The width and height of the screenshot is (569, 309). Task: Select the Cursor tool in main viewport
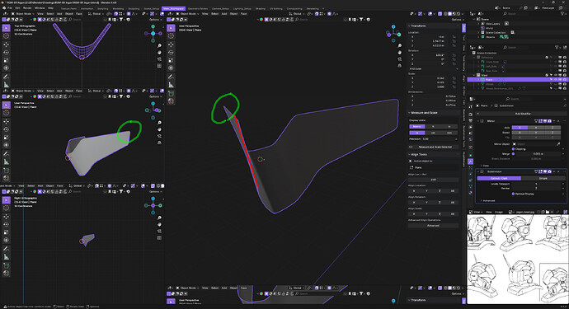pyautogui.click(x=171, y=36)
